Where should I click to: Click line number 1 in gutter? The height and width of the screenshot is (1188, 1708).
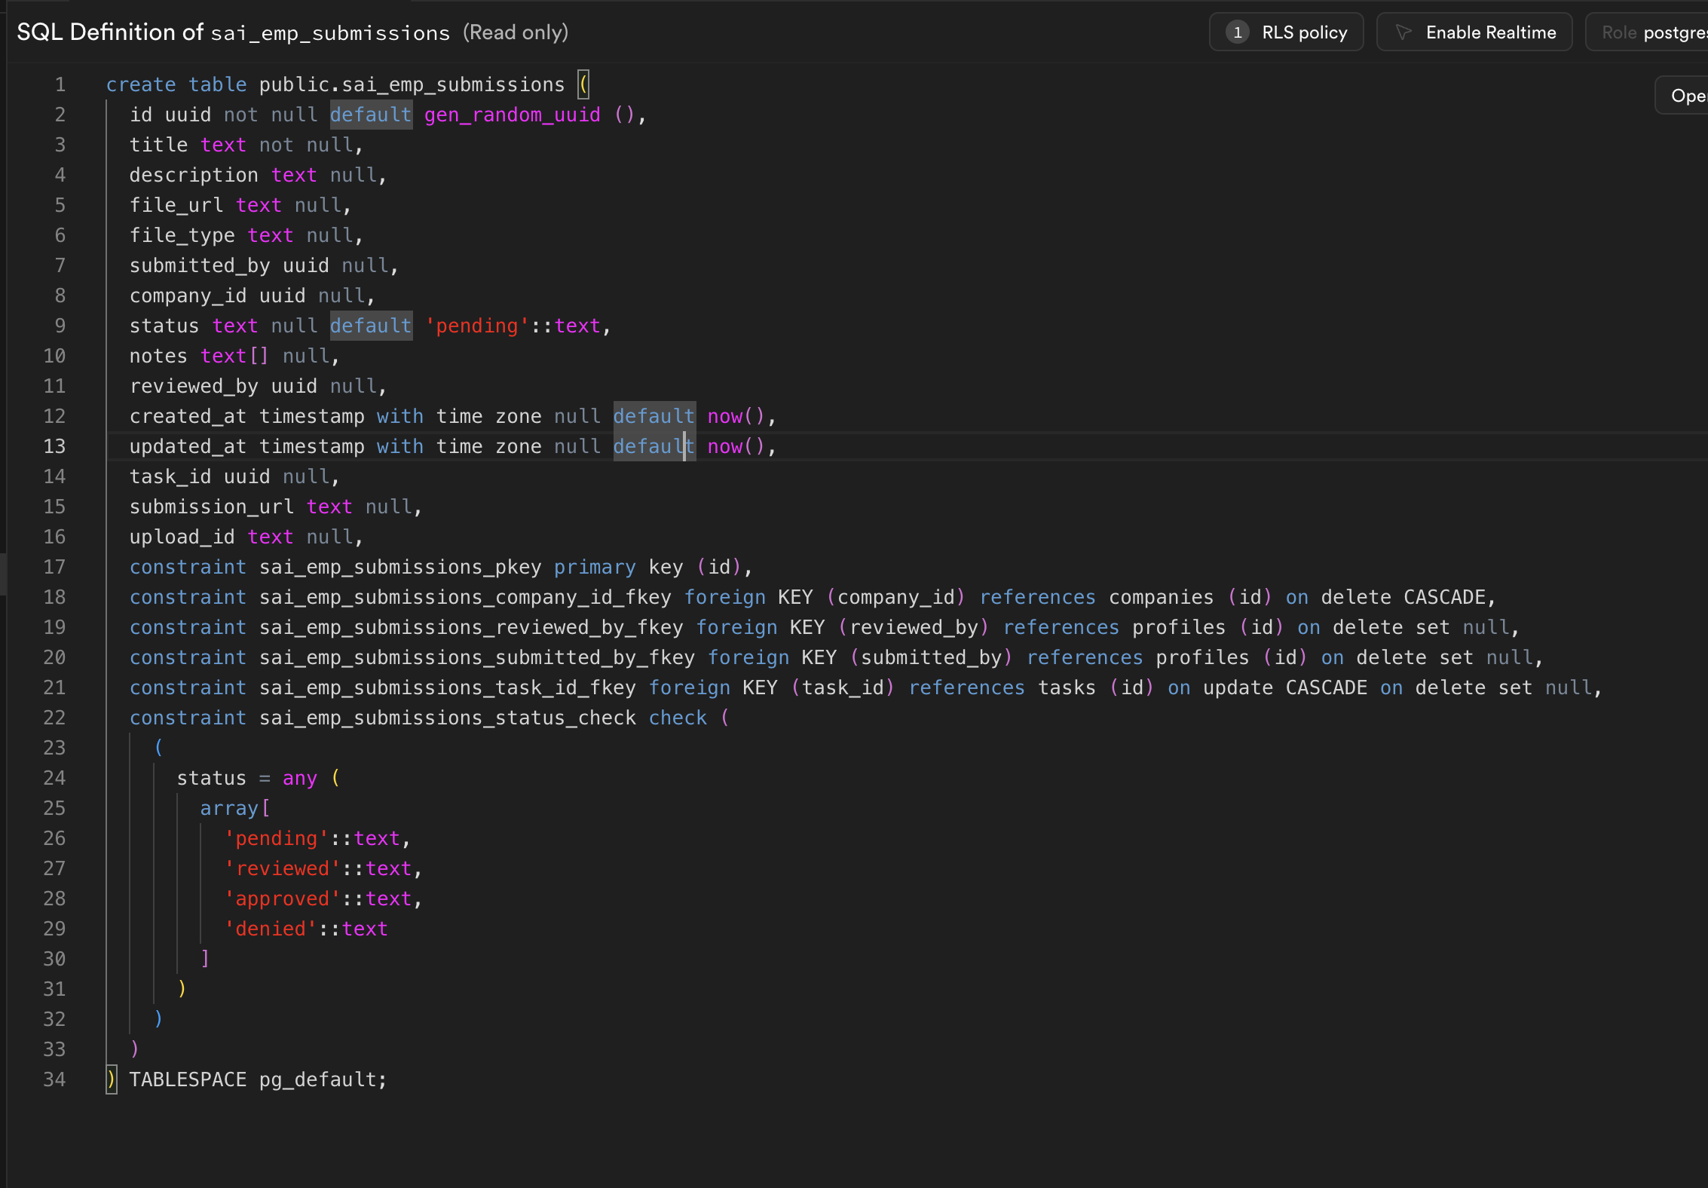point(60,84)
